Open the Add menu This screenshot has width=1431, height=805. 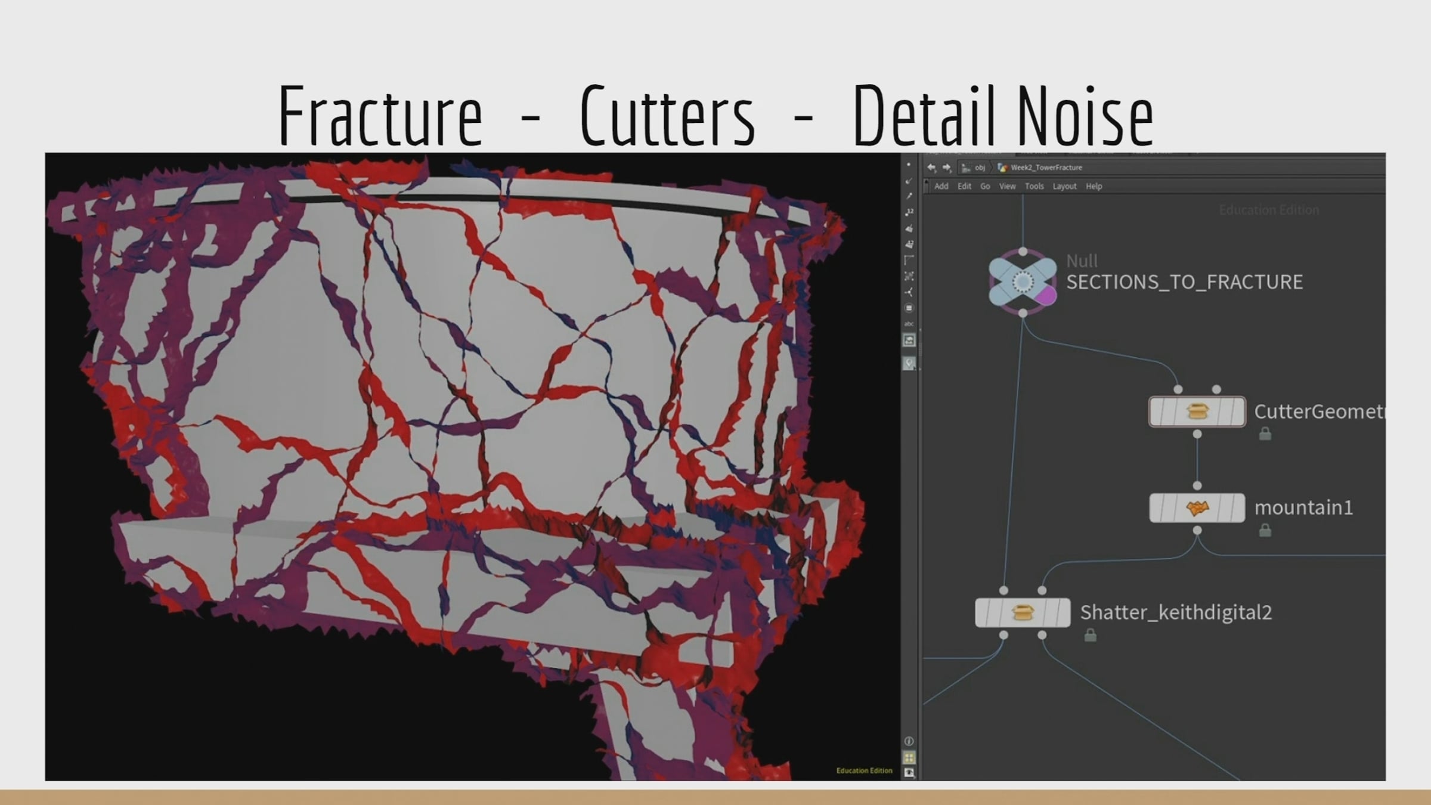tap(941, 187)
